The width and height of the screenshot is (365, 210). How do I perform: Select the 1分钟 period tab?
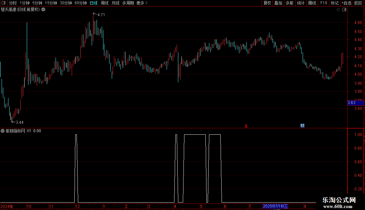pos(25,3)
